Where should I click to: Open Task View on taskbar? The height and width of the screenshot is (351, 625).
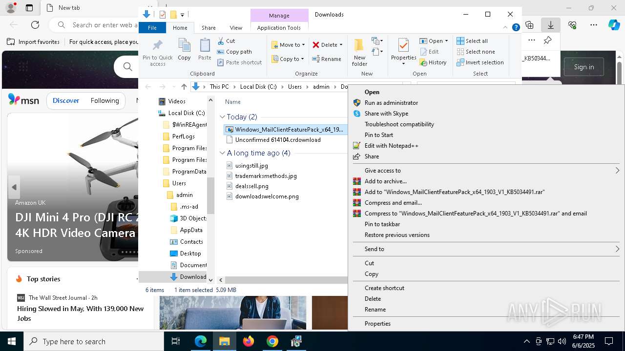click(x=176, y=341)
